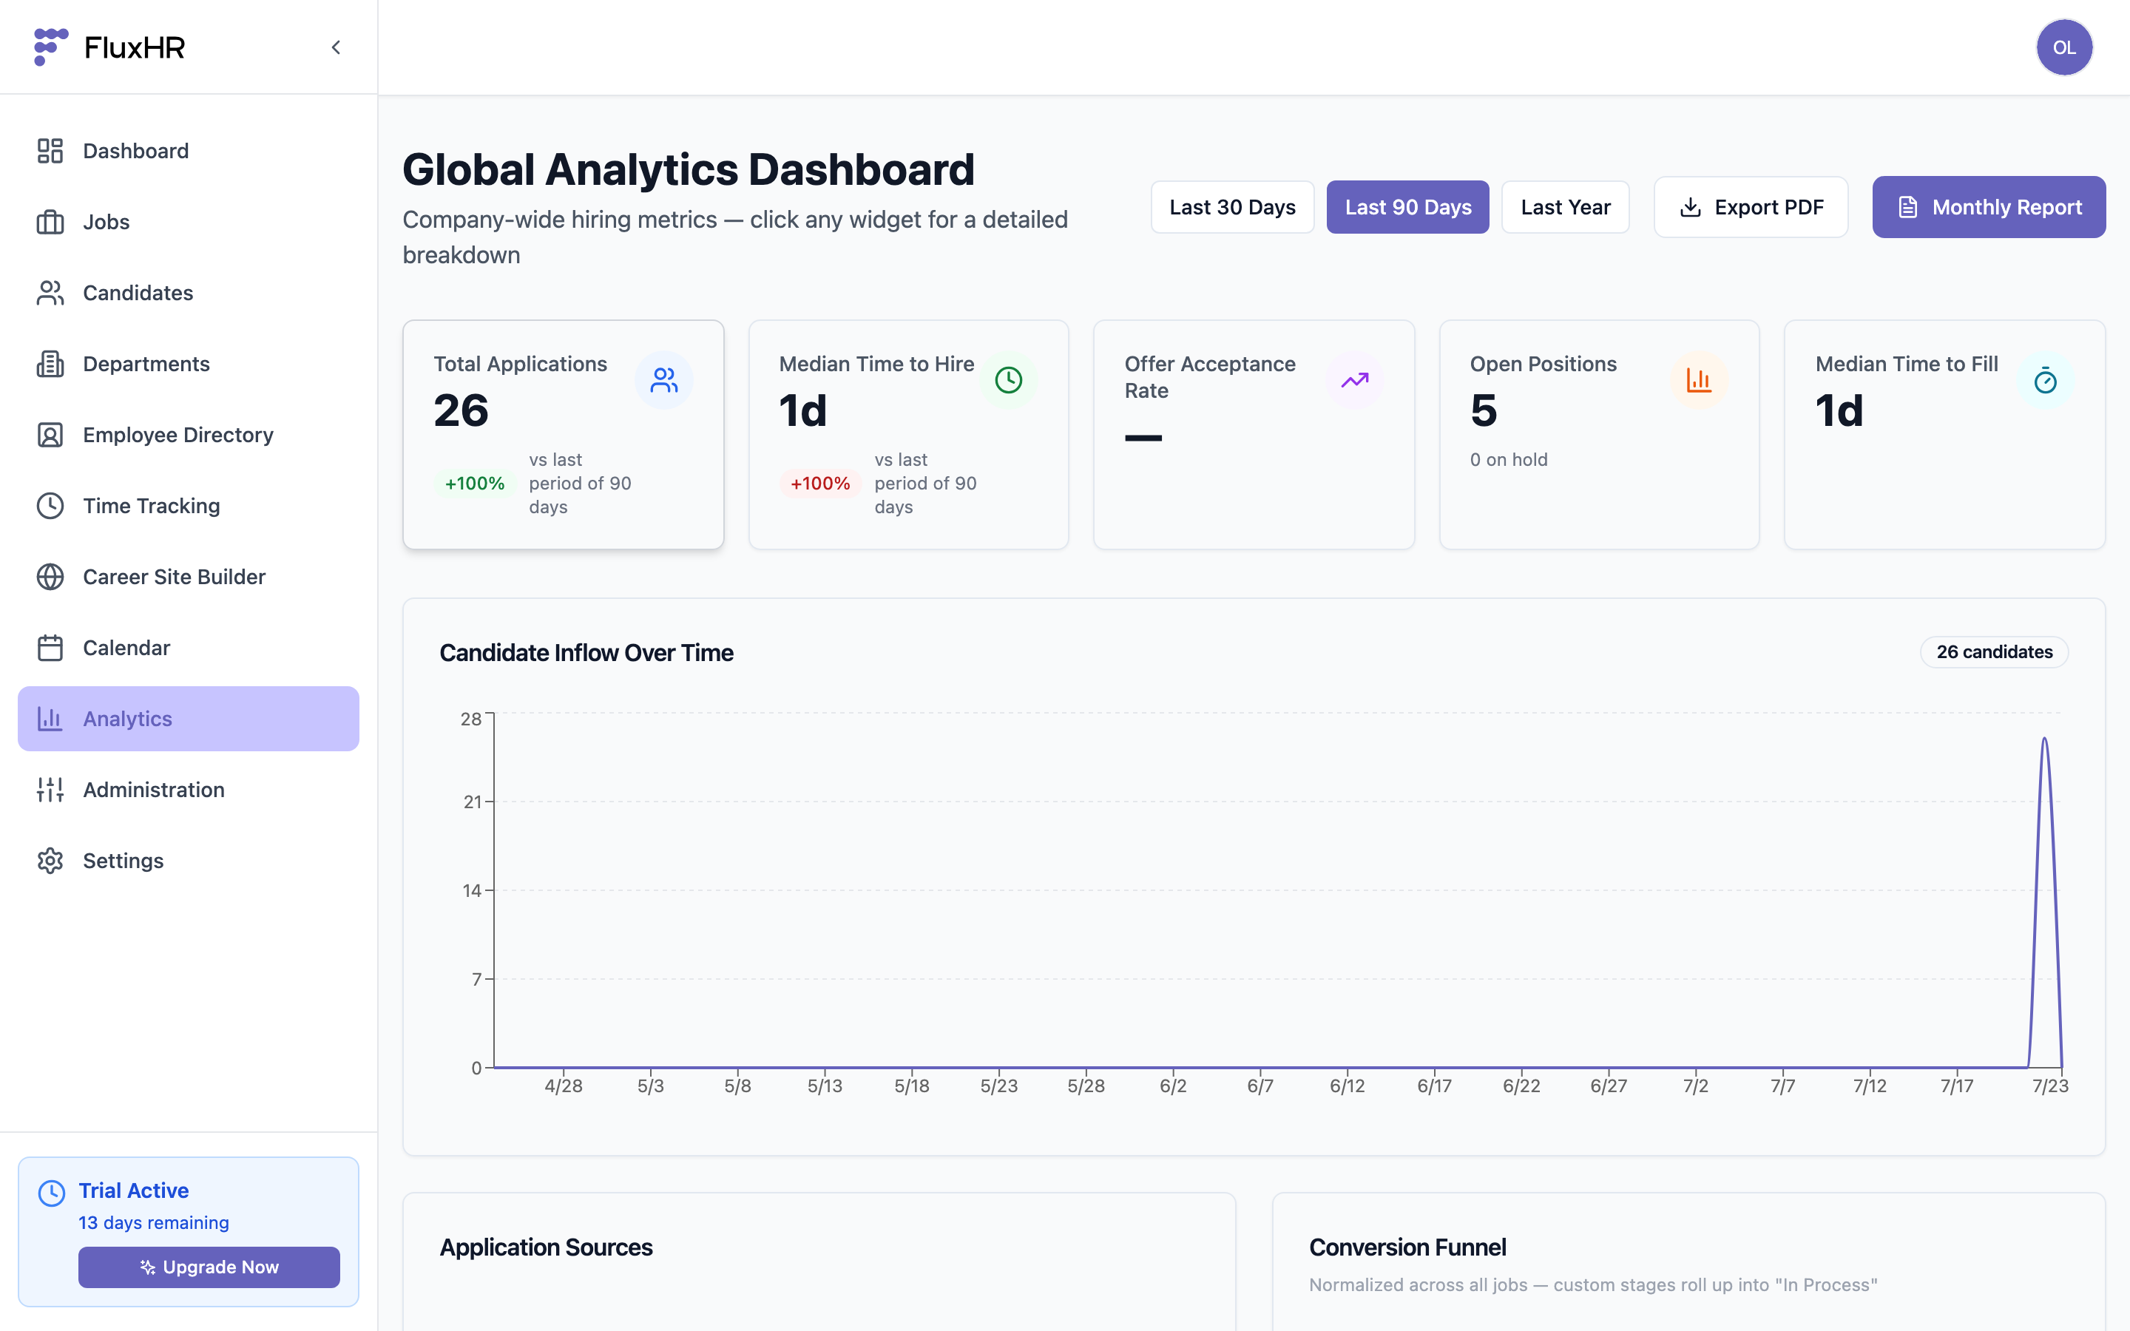Click the Calendar icon in sidebar
Screen dimensions: 2130x1331
(50, 648)
